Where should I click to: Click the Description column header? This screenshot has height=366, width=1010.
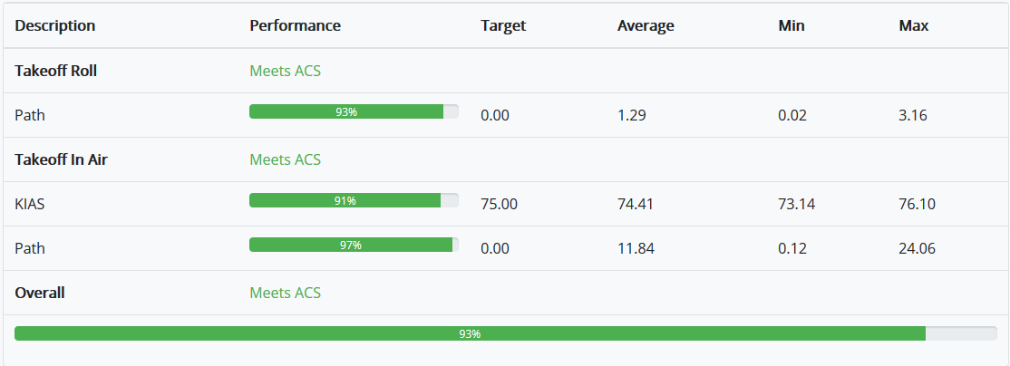coord(55,25)
